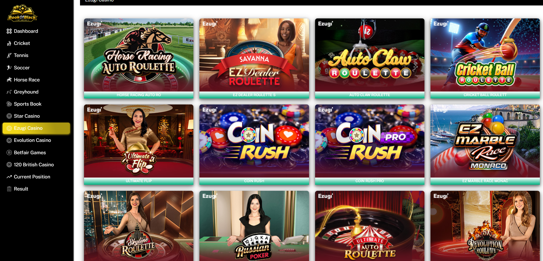This screenshot has width=543, height=261.
Task: Click the Horse Race icon
Action: [x=9, y=80]
